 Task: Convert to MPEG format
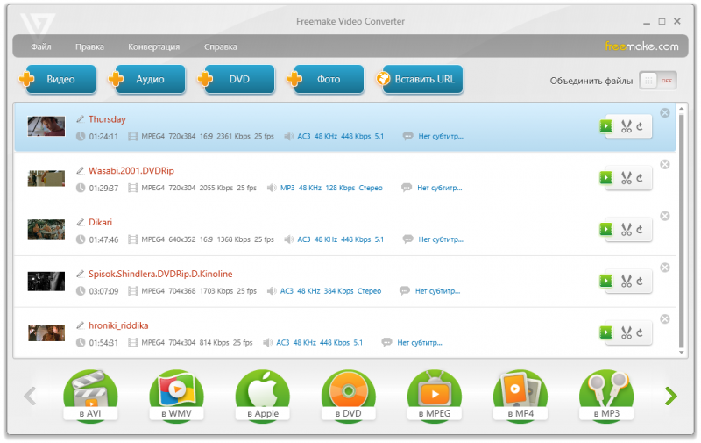pyautogui.click(x=434, y=396)
